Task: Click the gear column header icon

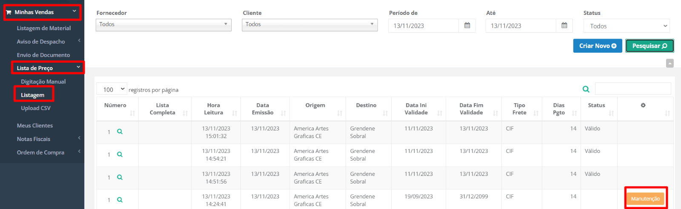Action: pyautogui.click(x=643, y=105)
